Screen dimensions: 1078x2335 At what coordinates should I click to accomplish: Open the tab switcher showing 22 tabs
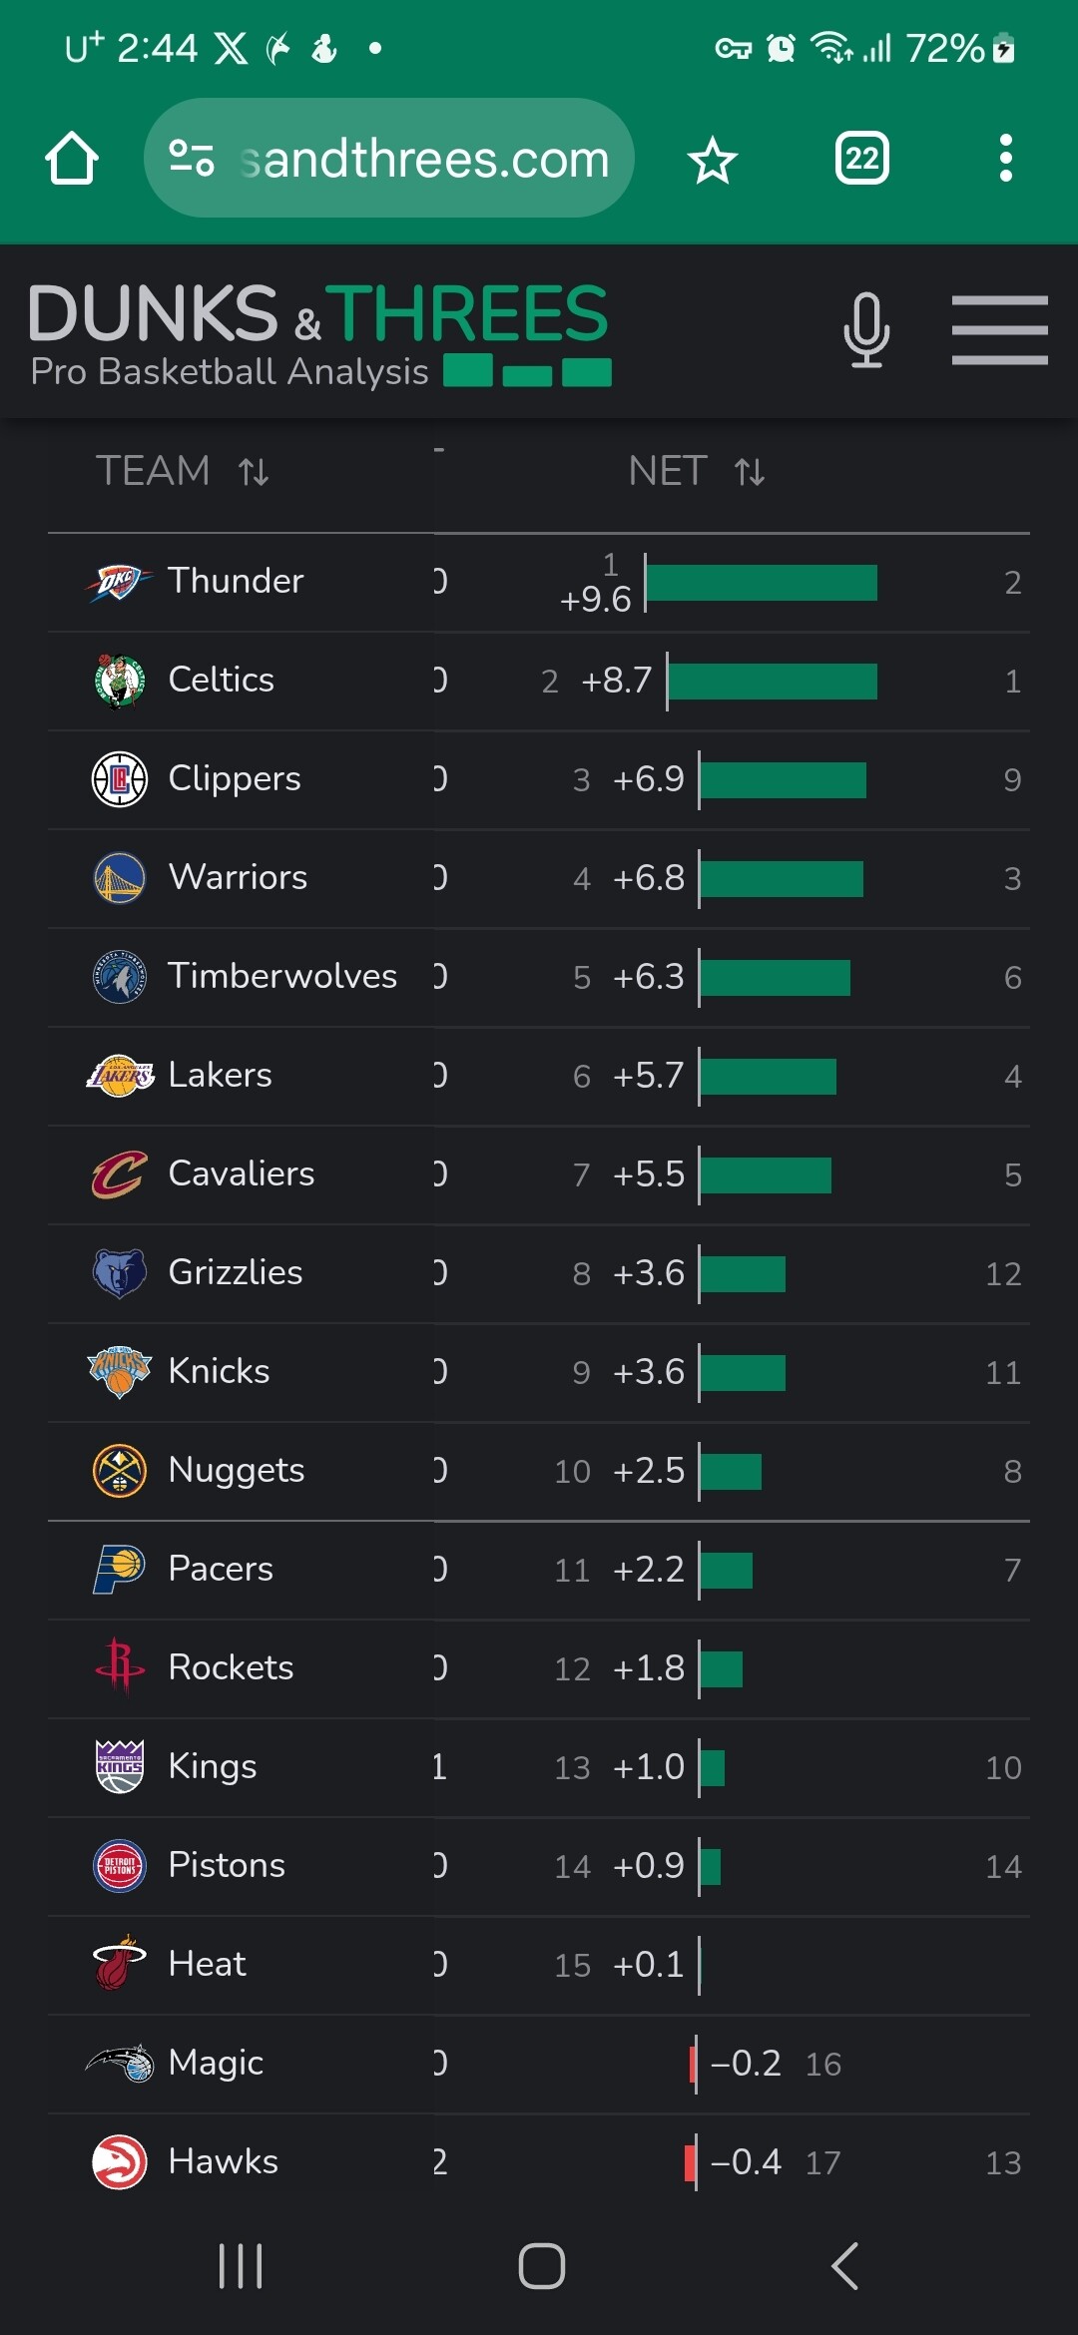(861, 159)
